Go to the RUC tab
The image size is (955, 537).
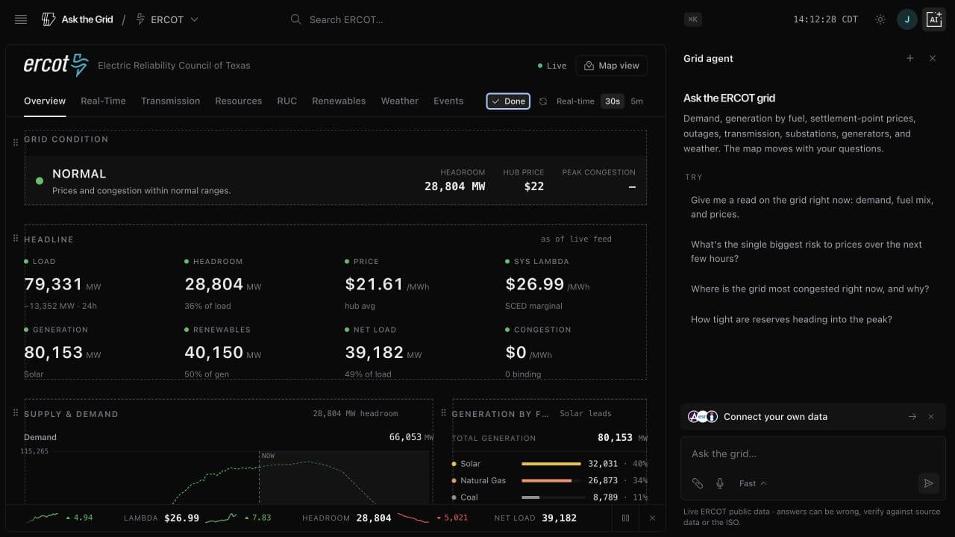pyautogui.click(x=286, y=101)
